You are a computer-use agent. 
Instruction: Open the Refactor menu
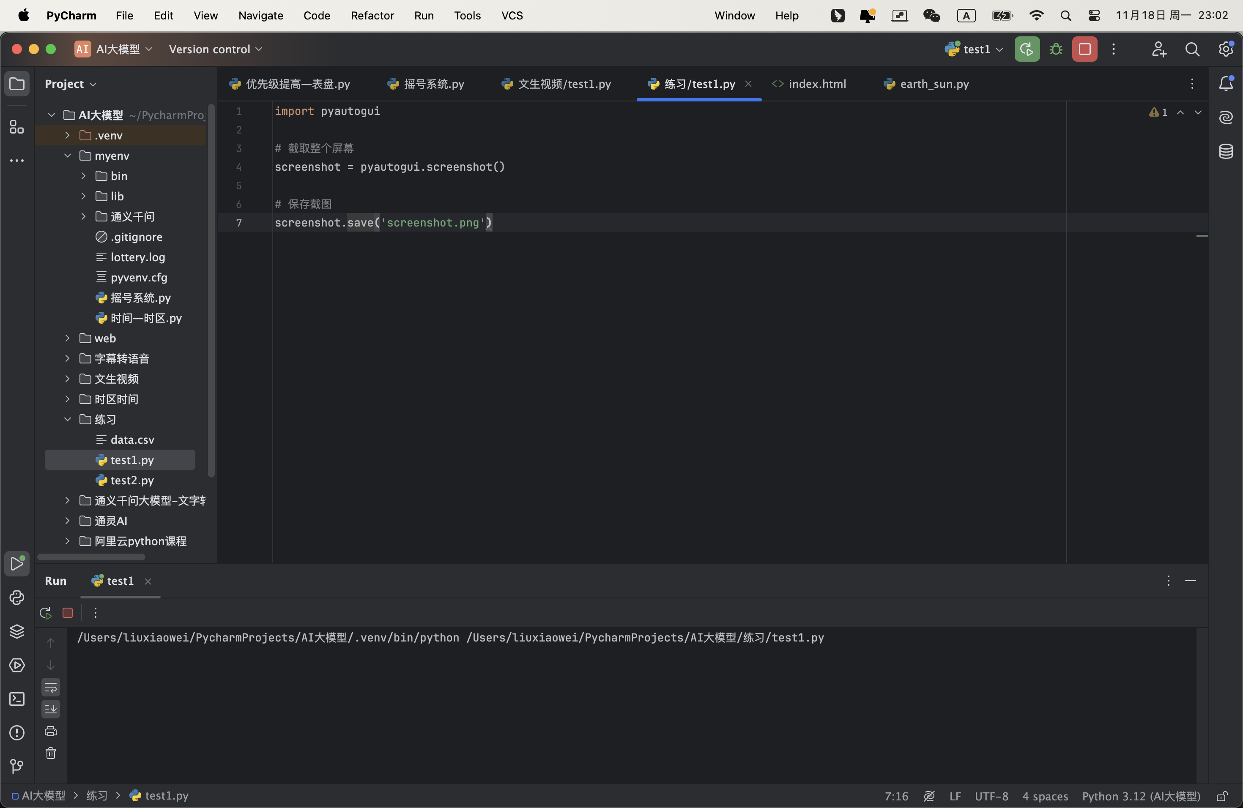[372, 16]
